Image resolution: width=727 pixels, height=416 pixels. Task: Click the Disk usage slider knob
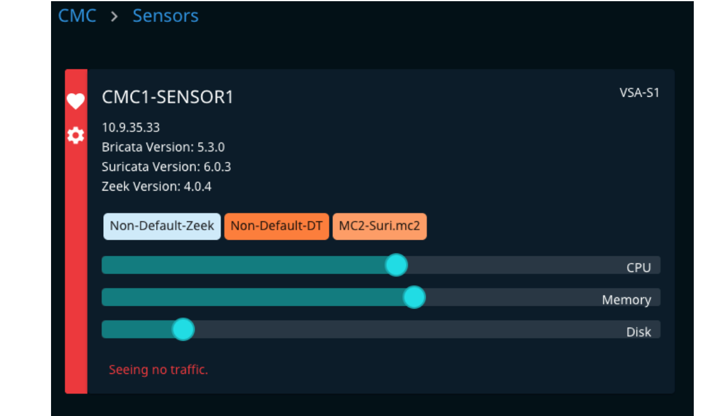pos(183,329)
